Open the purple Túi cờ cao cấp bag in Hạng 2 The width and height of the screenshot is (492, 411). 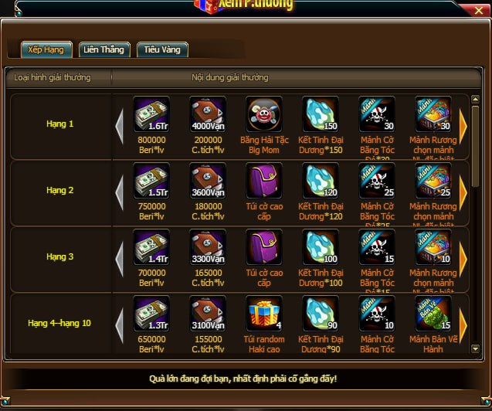click(x=264, y=181)
